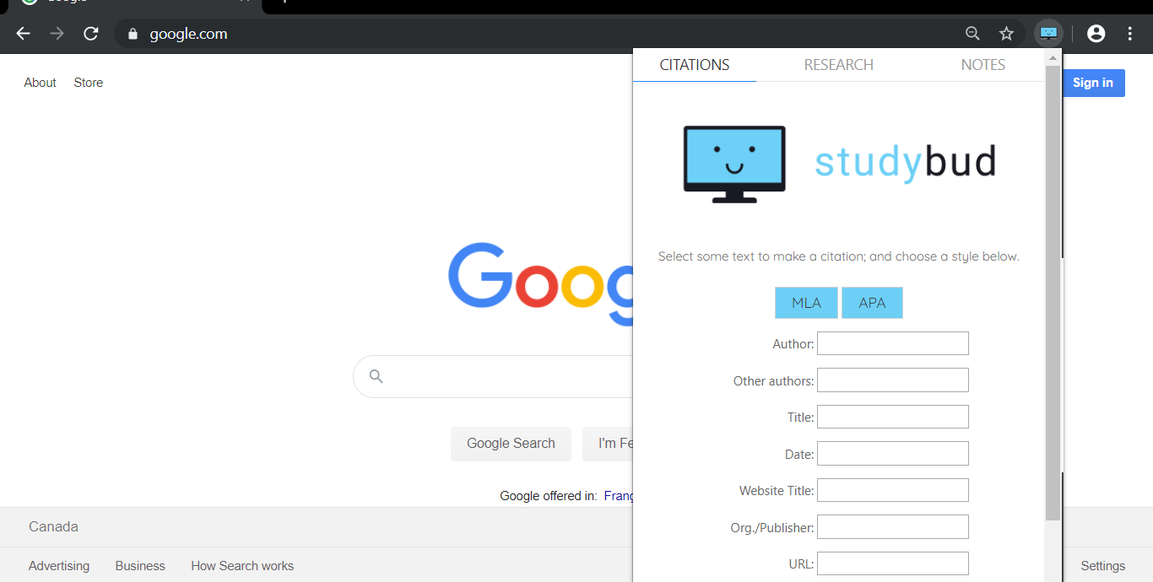Open the Chrome profile avatar icon
Viewport: 1153px width, 582px height.
[x=1096, y=34]
